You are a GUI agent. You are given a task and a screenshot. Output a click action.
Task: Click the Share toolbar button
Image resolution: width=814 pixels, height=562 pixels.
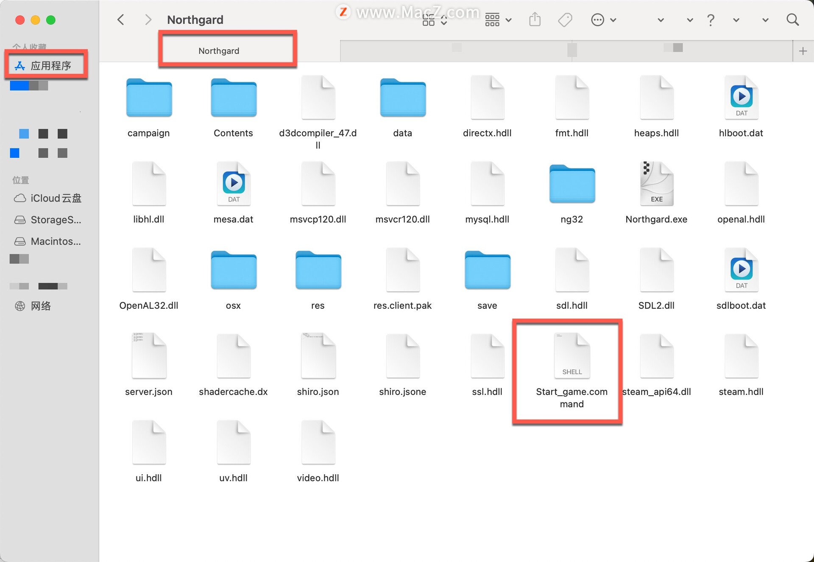535,20
